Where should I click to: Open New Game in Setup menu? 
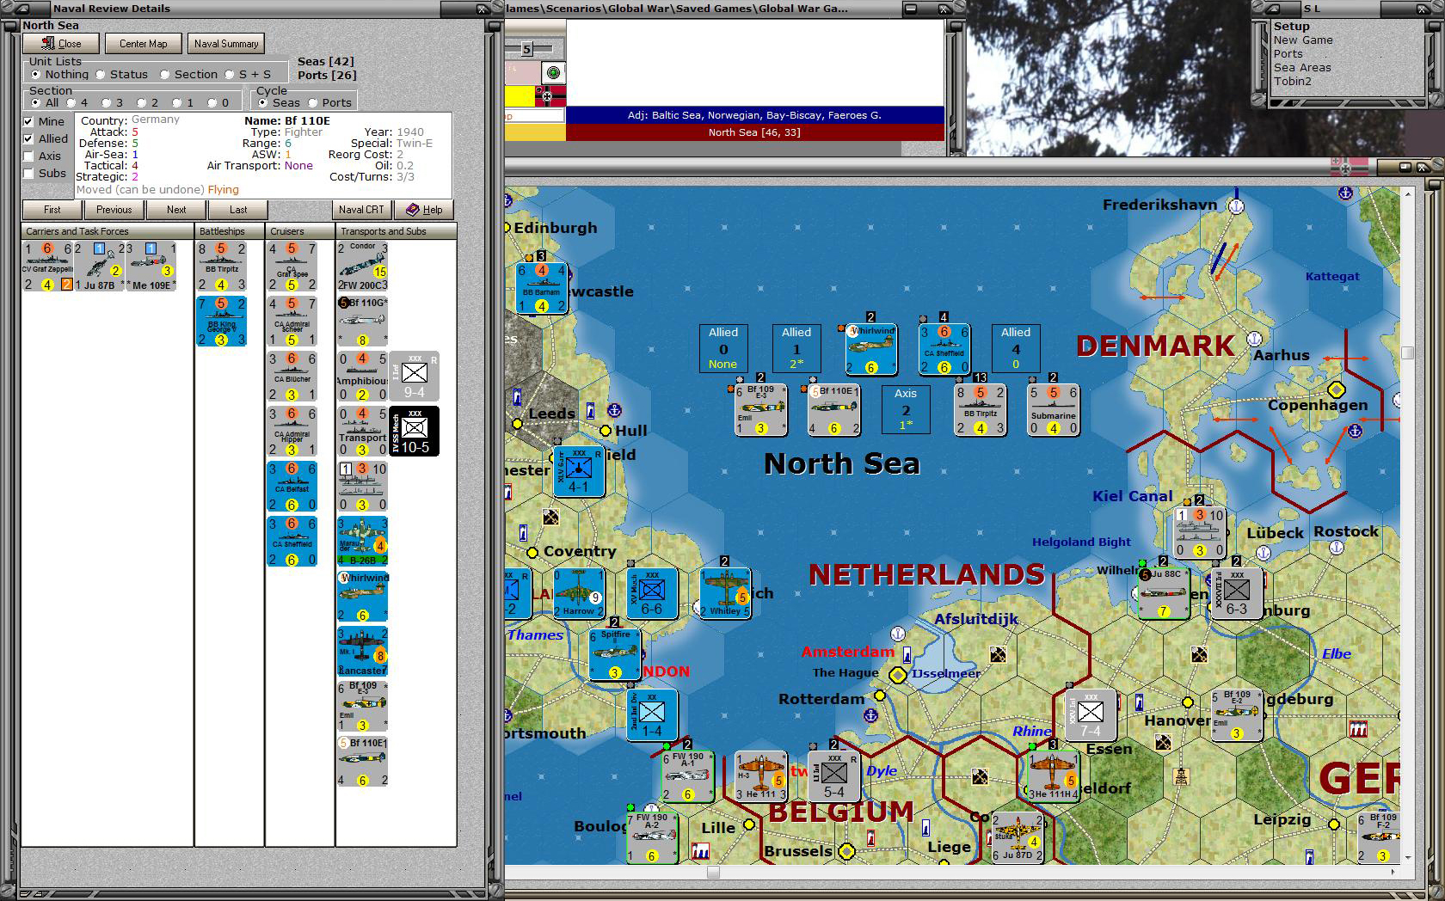pyautogui.click(x=1303, y=40)
